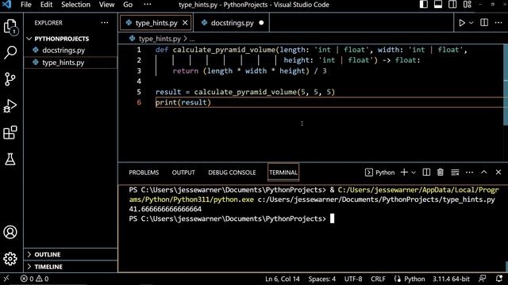Open the hidden menus ellipsis in menu bar

point(148,5)
